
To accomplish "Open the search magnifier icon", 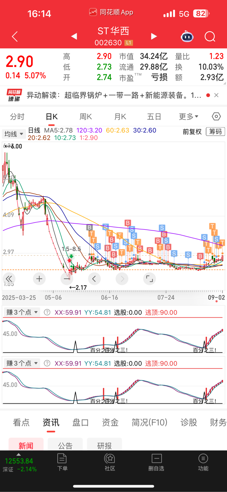I will coord(210,37).
